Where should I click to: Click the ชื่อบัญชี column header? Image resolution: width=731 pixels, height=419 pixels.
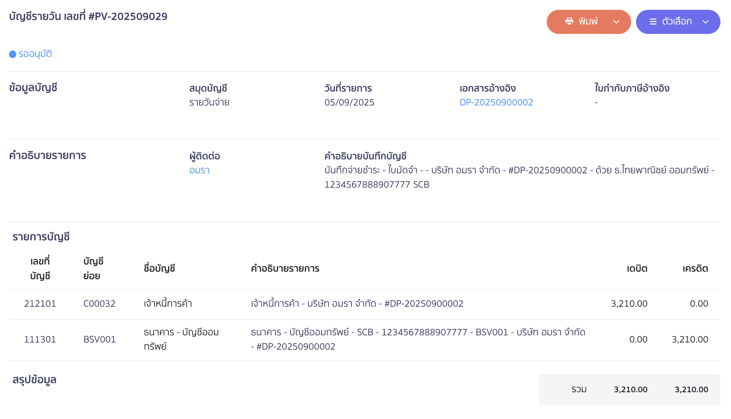point(159,269)
